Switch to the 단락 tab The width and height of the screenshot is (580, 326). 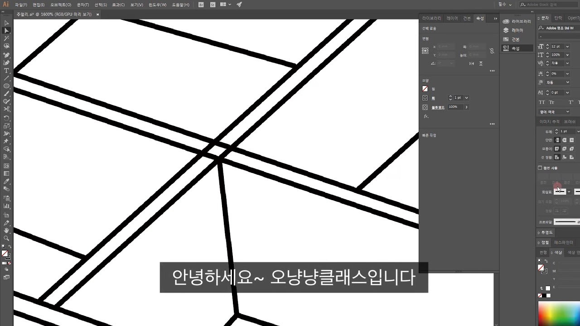pyautogui.click(x=558, y=18)
